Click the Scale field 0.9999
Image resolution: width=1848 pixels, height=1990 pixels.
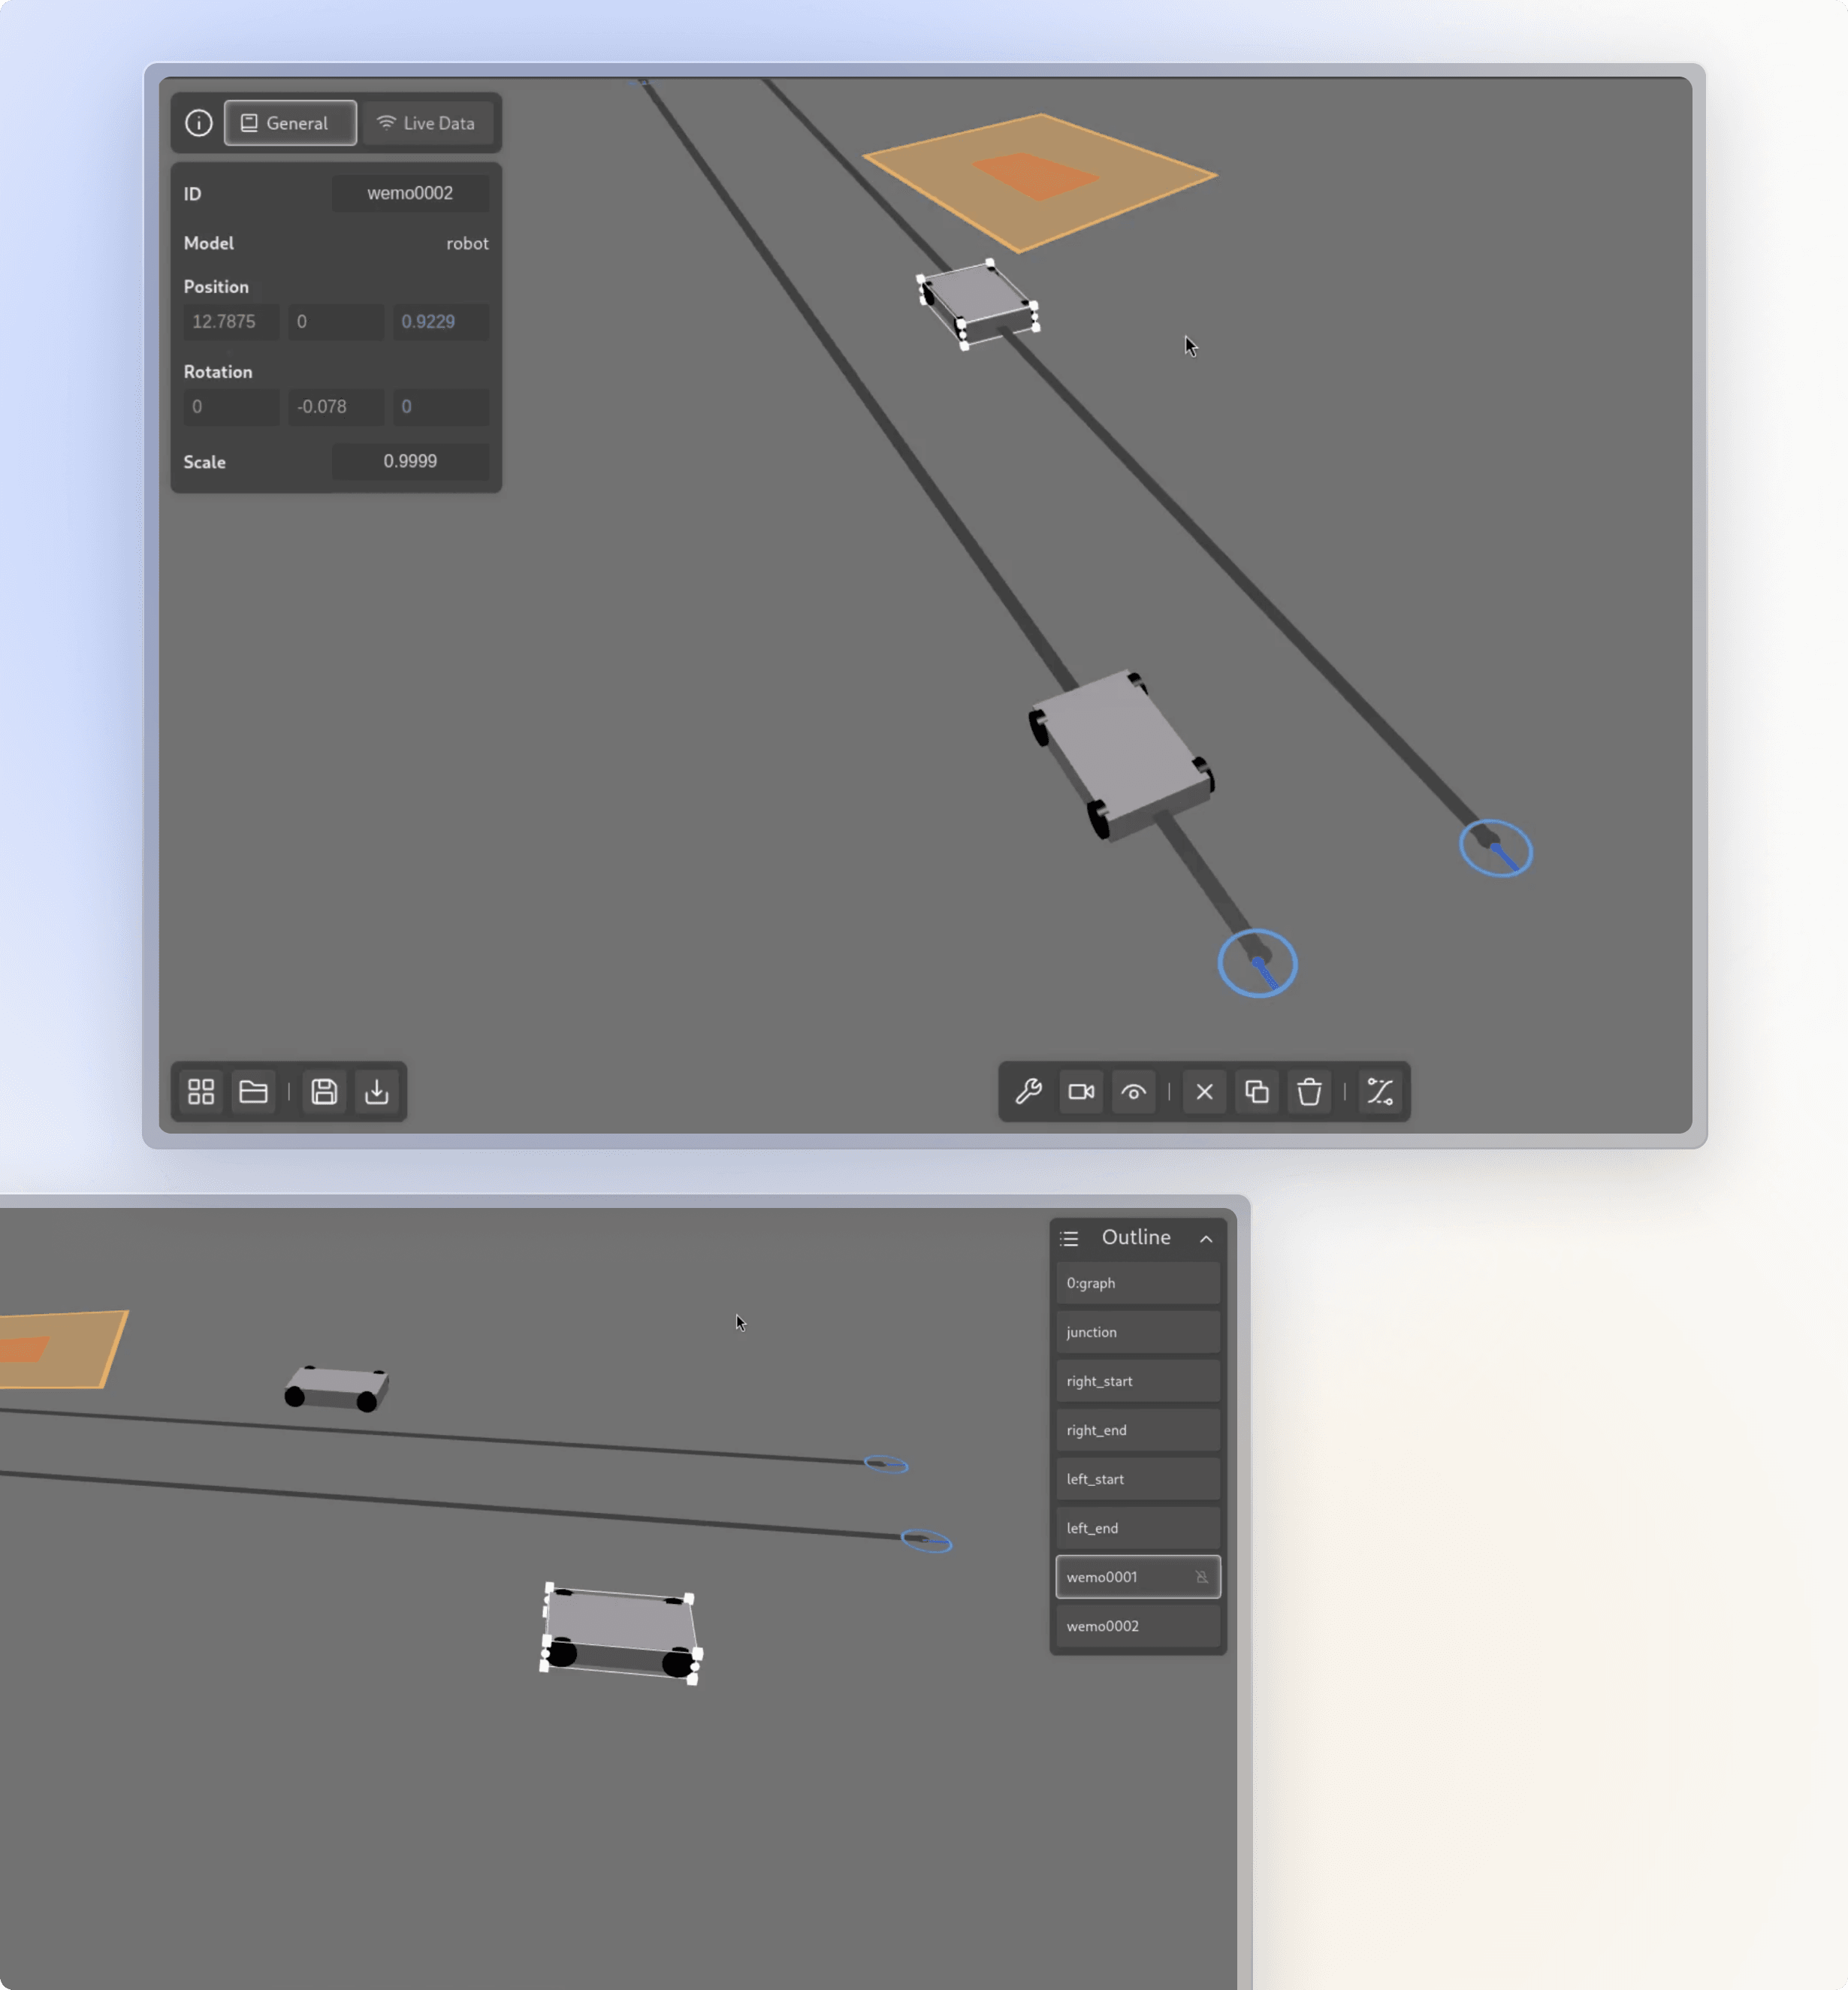coord(410,461)
